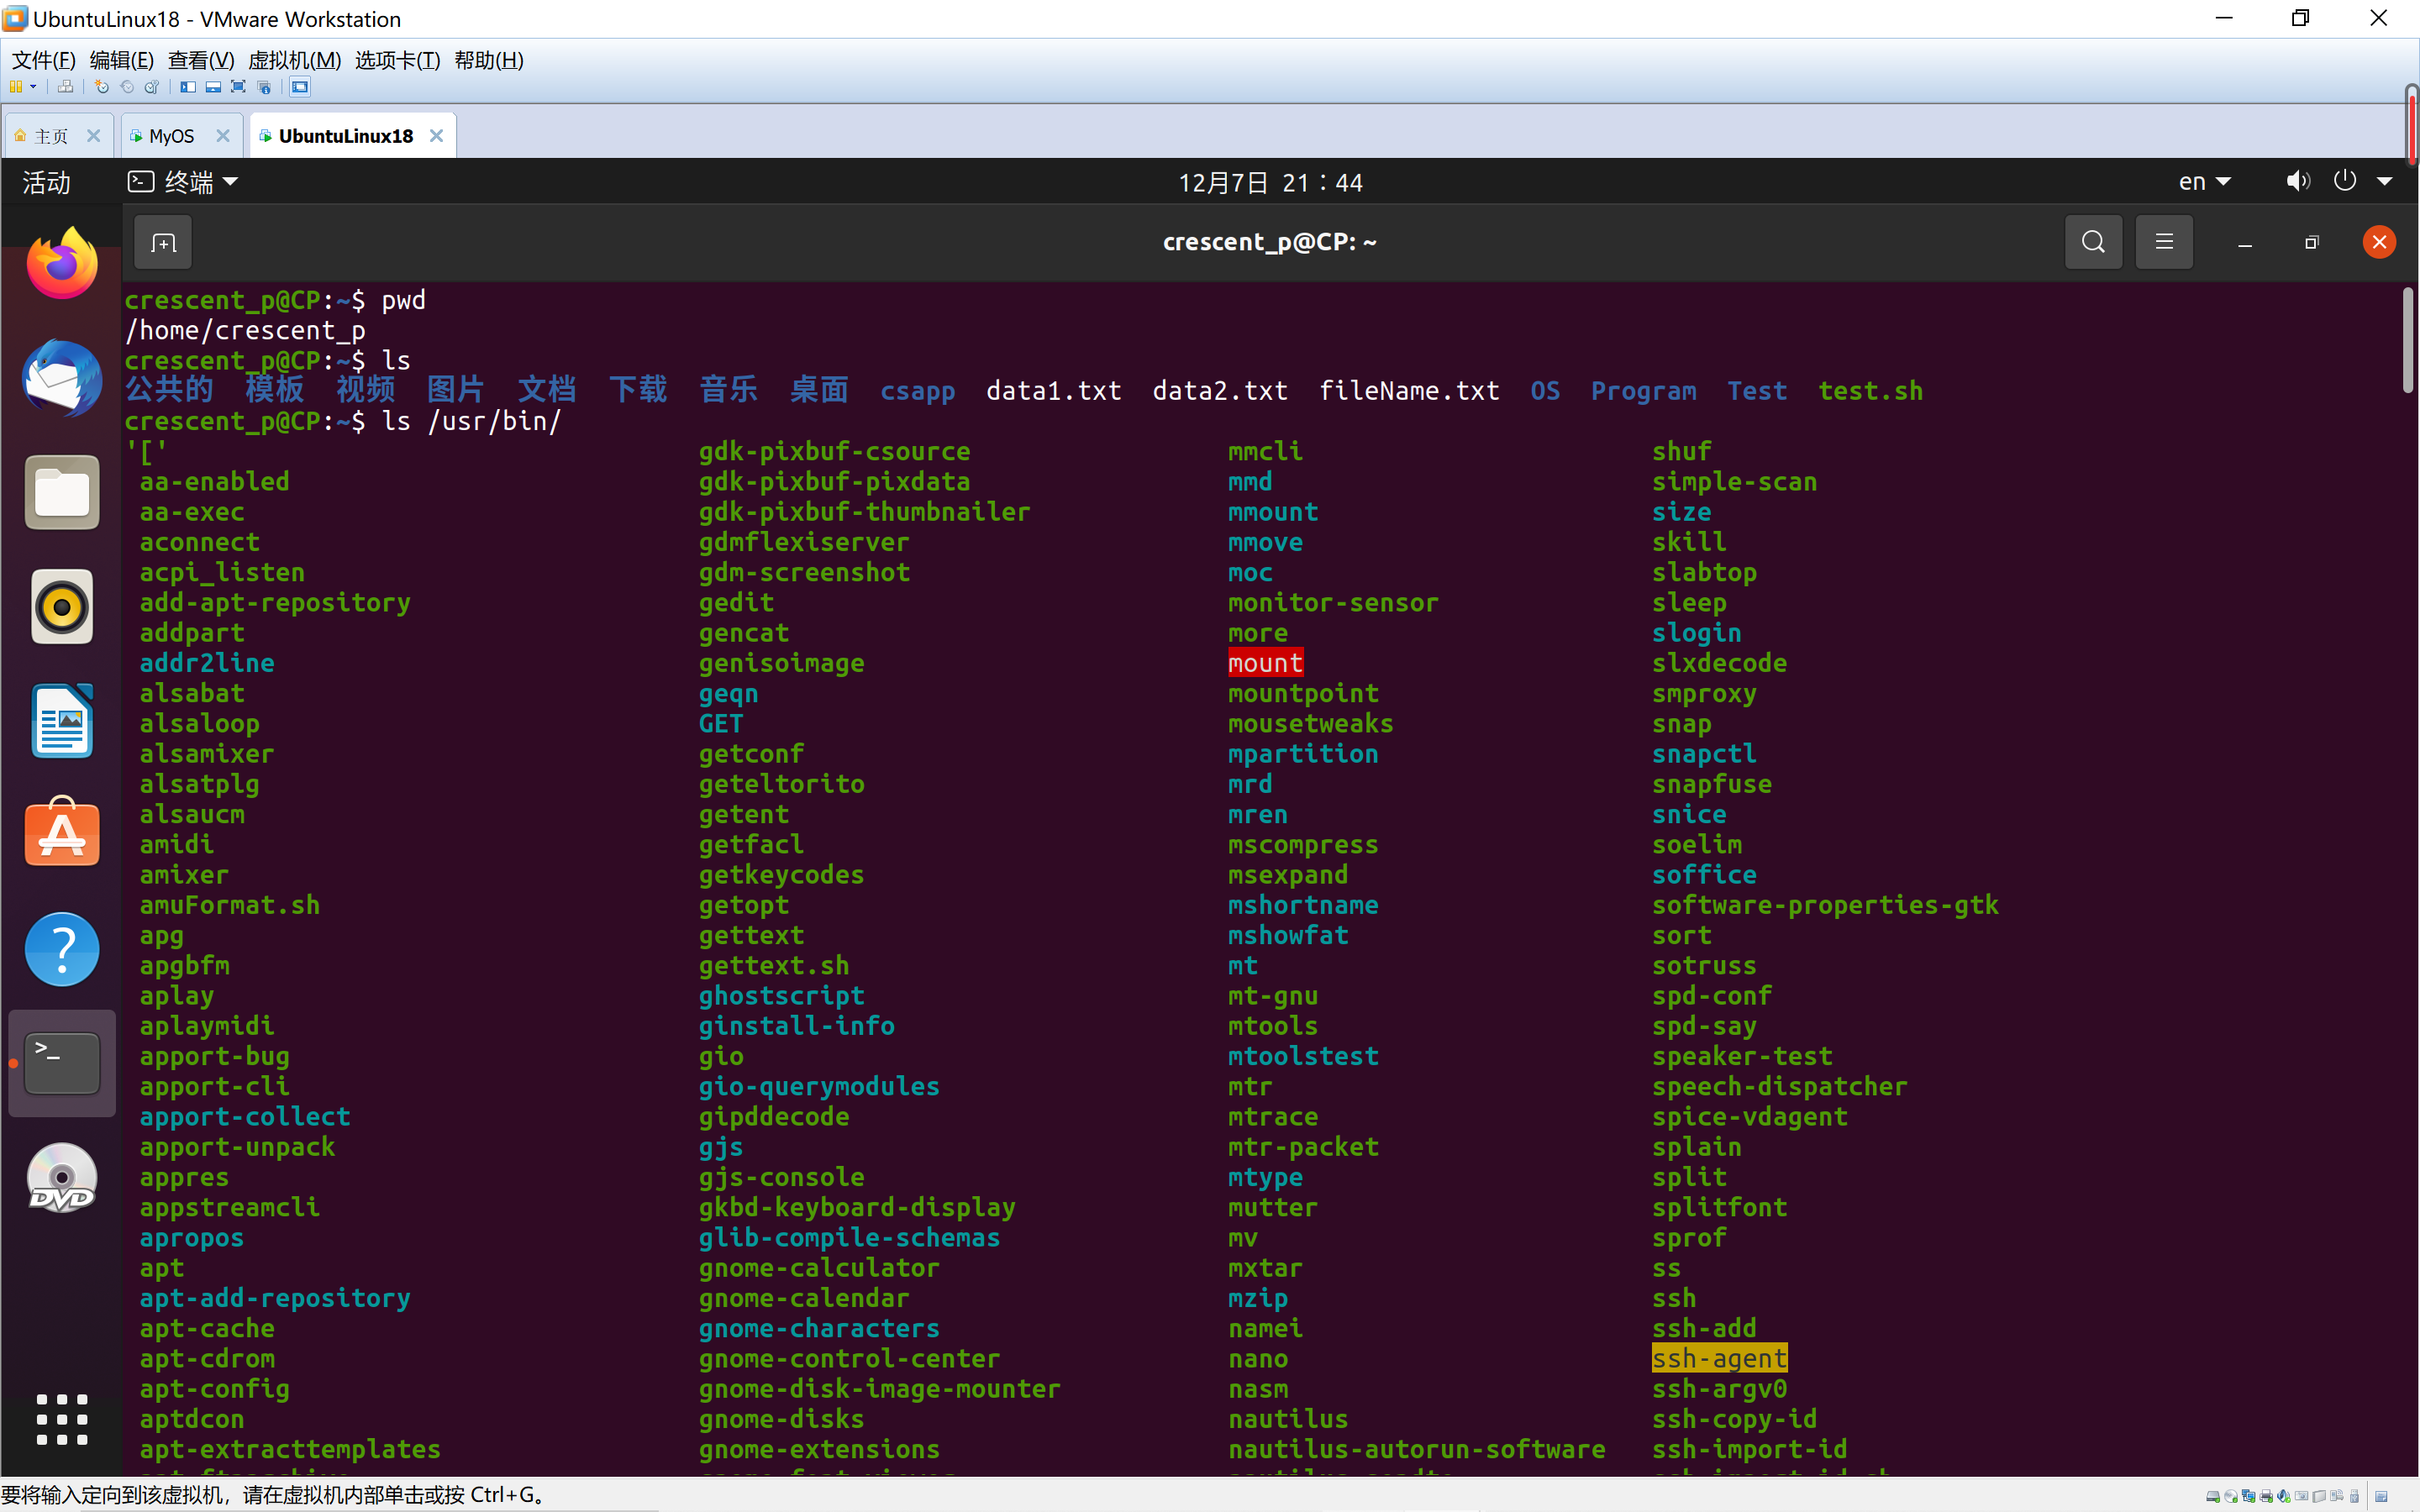Revert the VM to the previous snapshot
2420x1512 pixels.
[x=127, y=87]
